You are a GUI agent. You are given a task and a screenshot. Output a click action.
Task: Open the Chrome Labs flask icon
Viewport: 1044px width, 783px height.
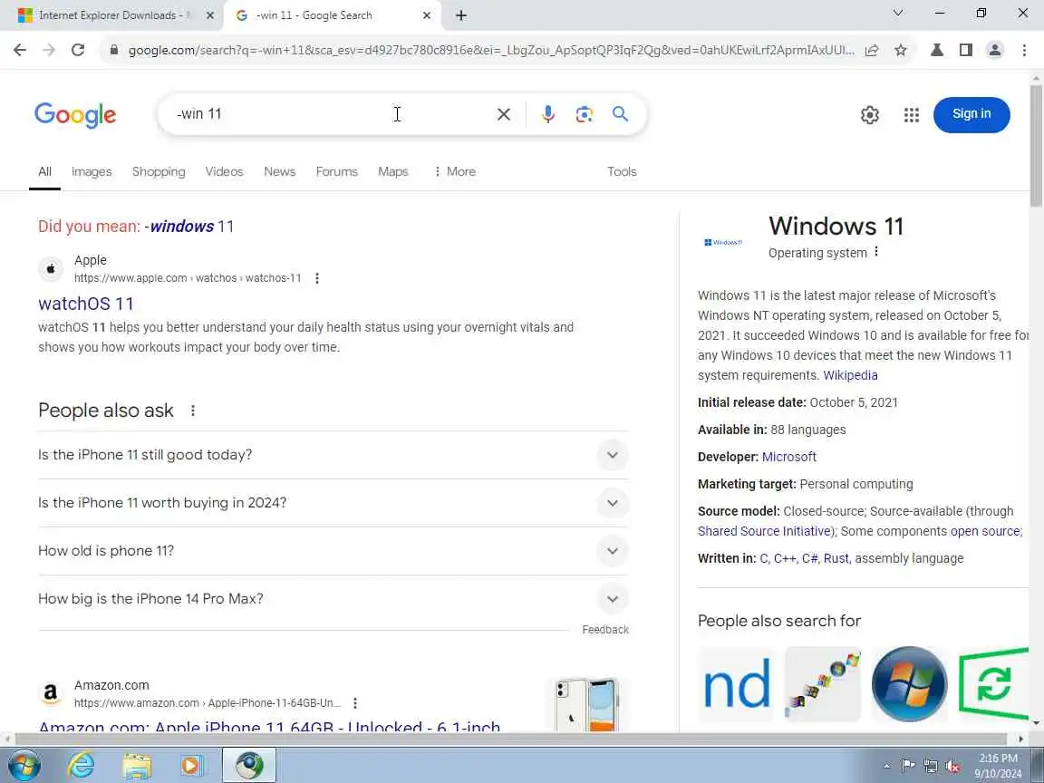click(937, 50)
